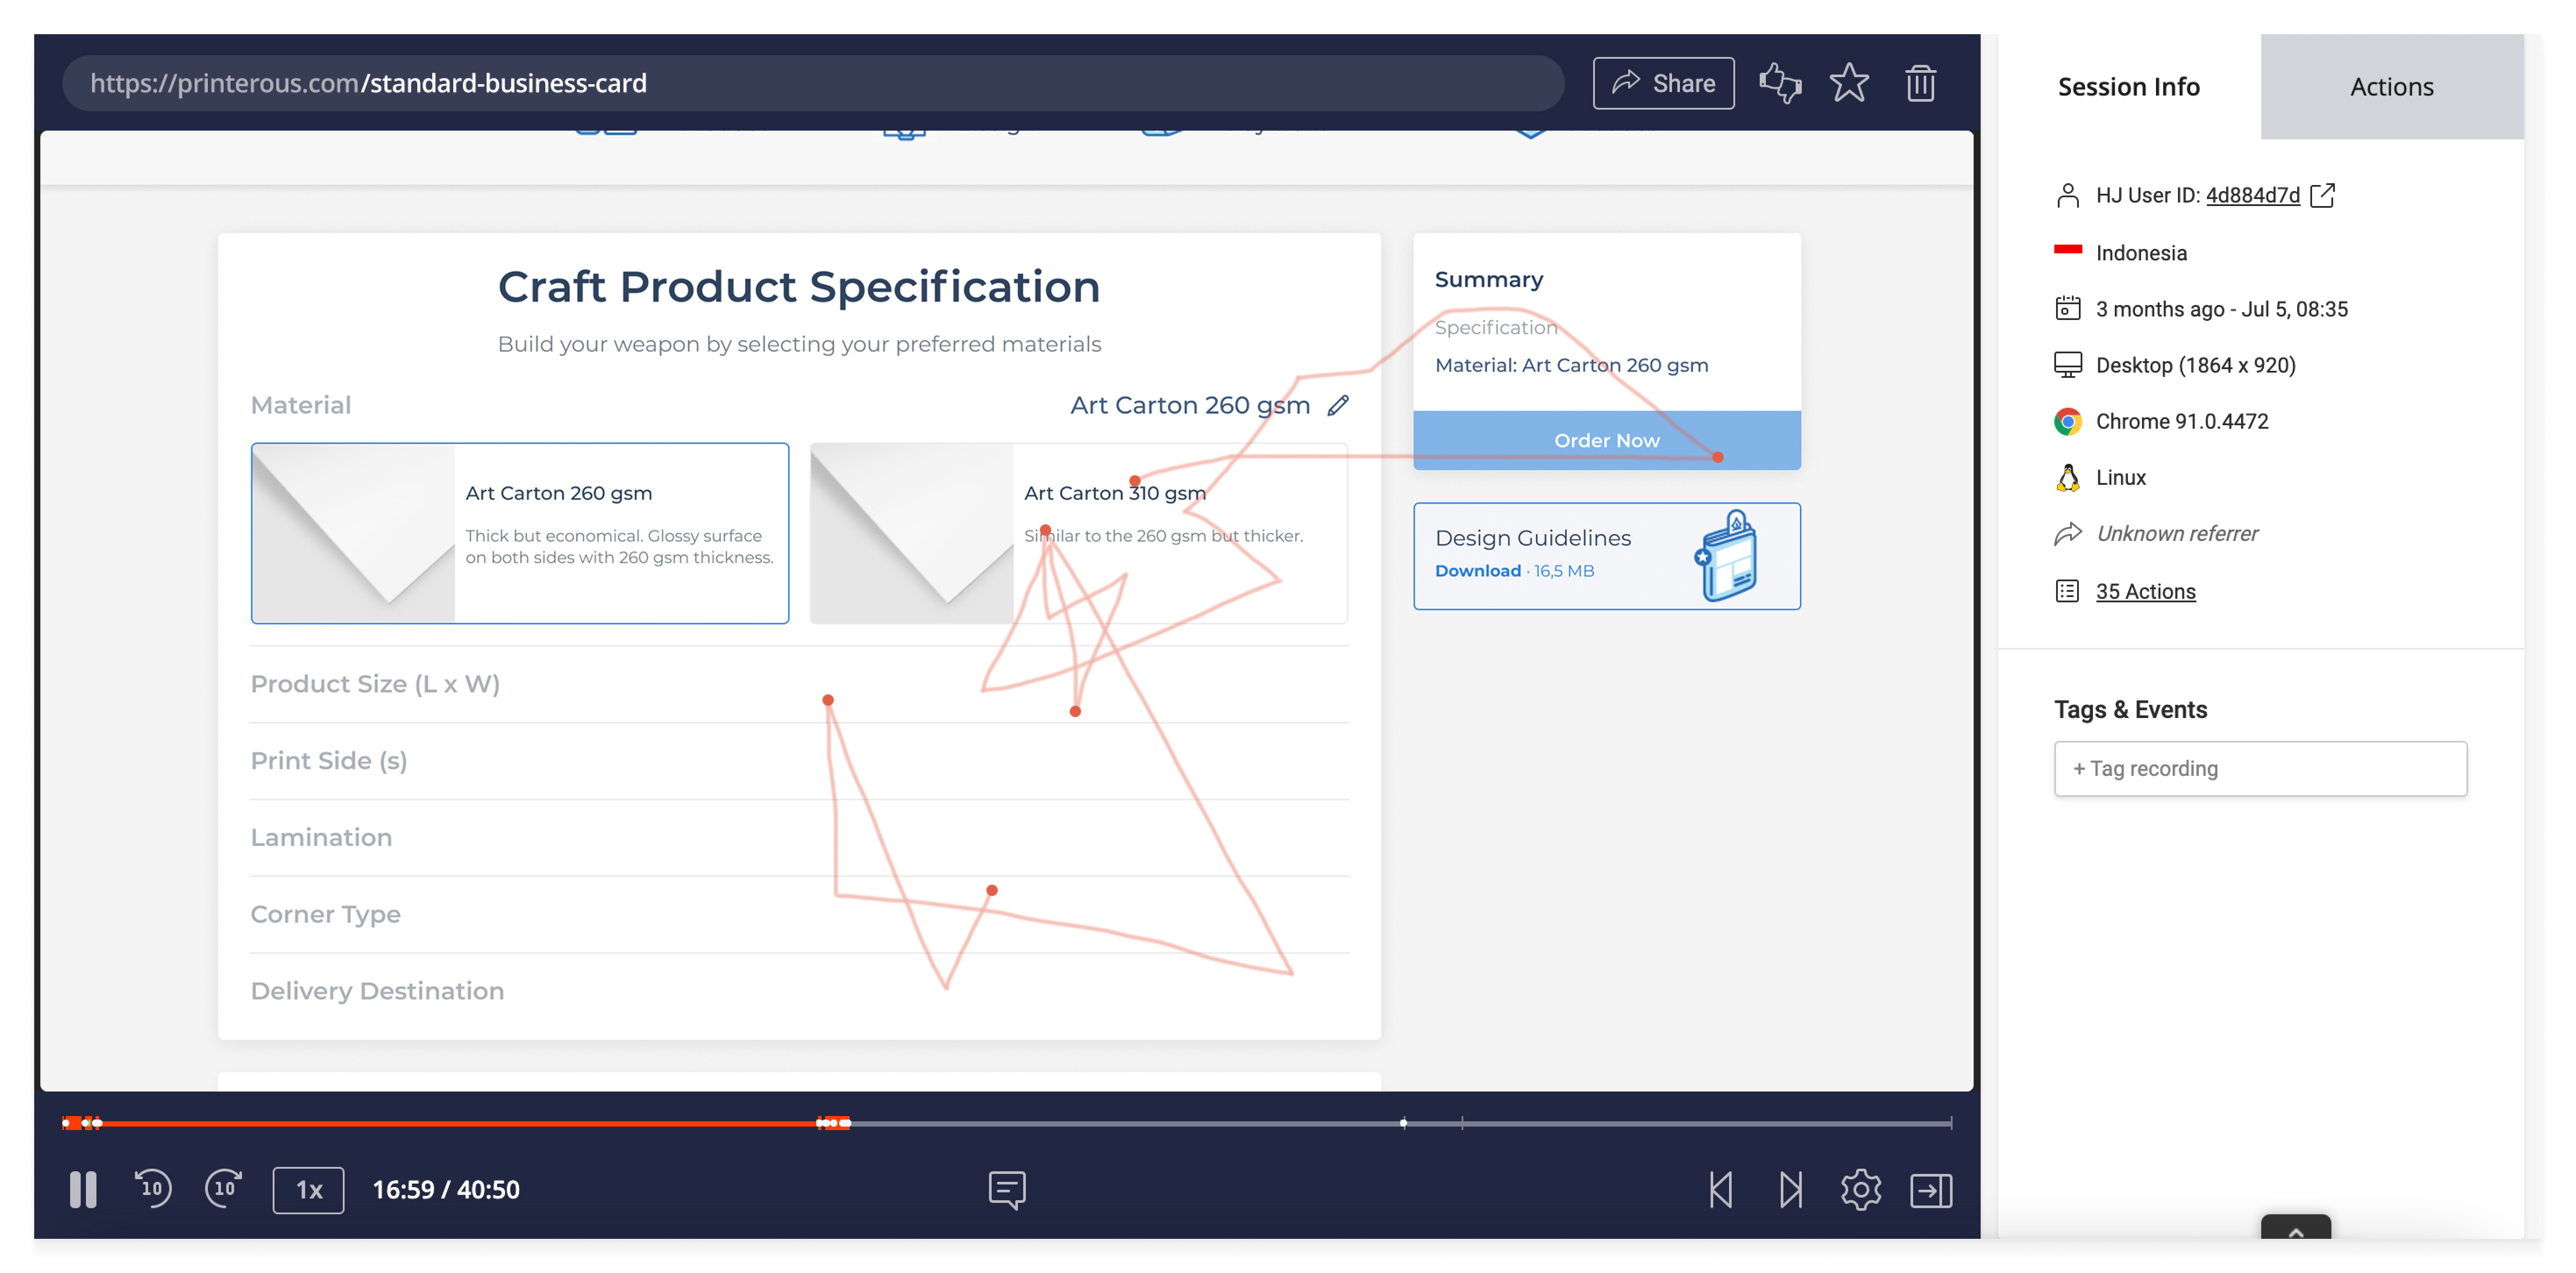Focus the Tag recording input field
The image size is (2576, 1273).
pos(2260,768)
